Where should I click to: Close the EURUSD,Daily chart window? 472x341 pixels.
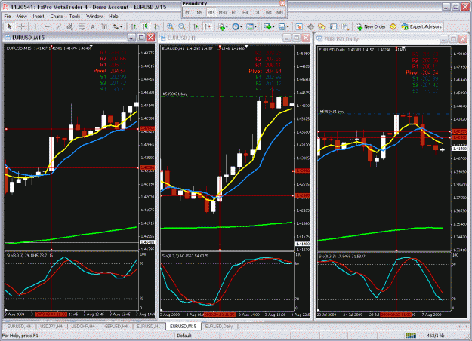point(462,39)
